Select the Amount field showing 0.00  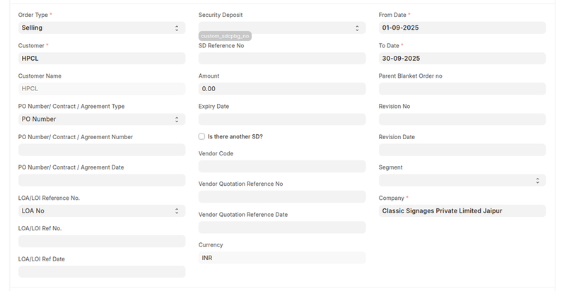281,89
